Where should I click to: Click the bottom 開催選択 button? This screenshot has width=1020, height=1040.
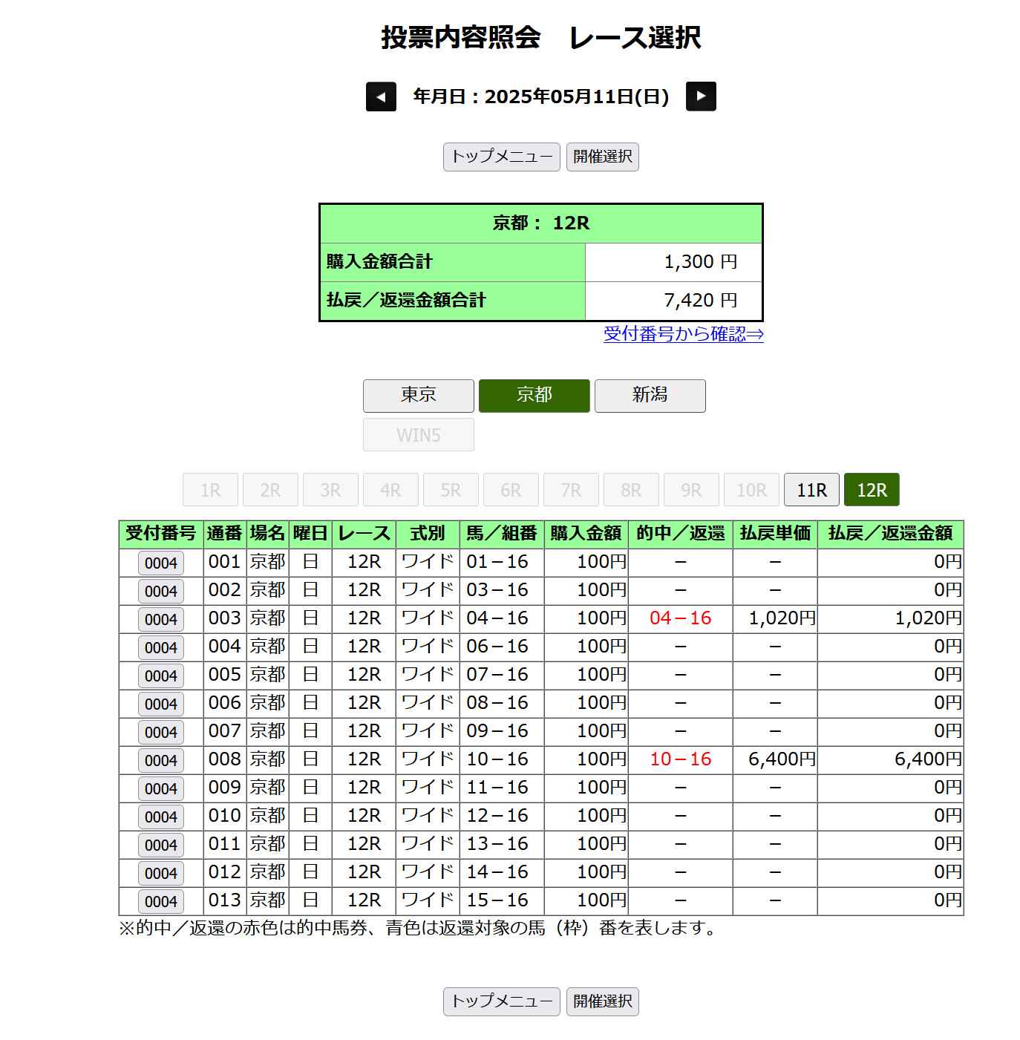[x=602, y=1001]
